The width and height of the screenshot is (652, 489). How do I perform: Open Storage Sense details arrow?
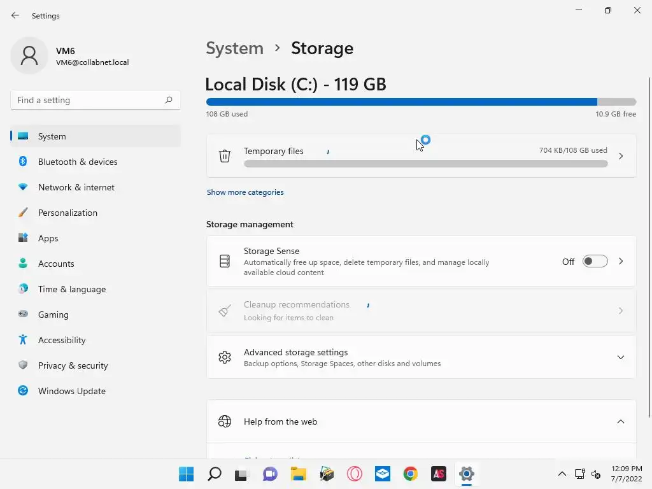click(x=621, y=261)
